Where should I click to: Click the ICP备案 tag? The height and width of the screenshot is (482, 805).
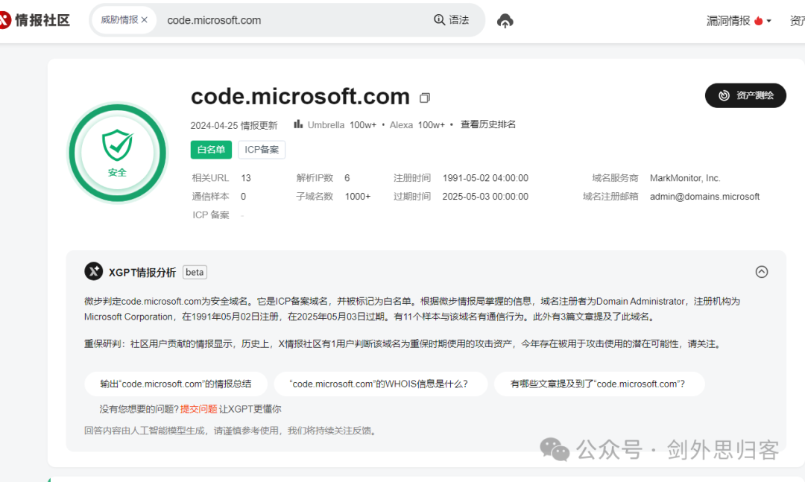click(x=262, y=150)
